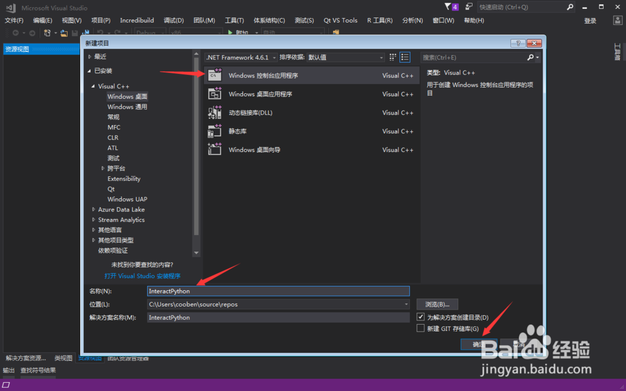Expand the Stream Analytics node
Image resolution: width=626 pixels, height=391 pixels.
[93, 220]
